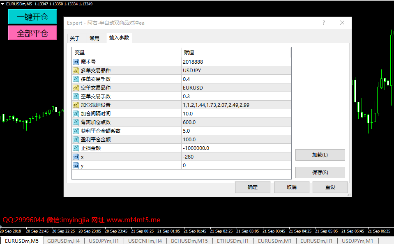The height and width of the screenshot is (244, 394).
Task: Click the 一键开仓 button on chart
Action: (x=32, y=16)
